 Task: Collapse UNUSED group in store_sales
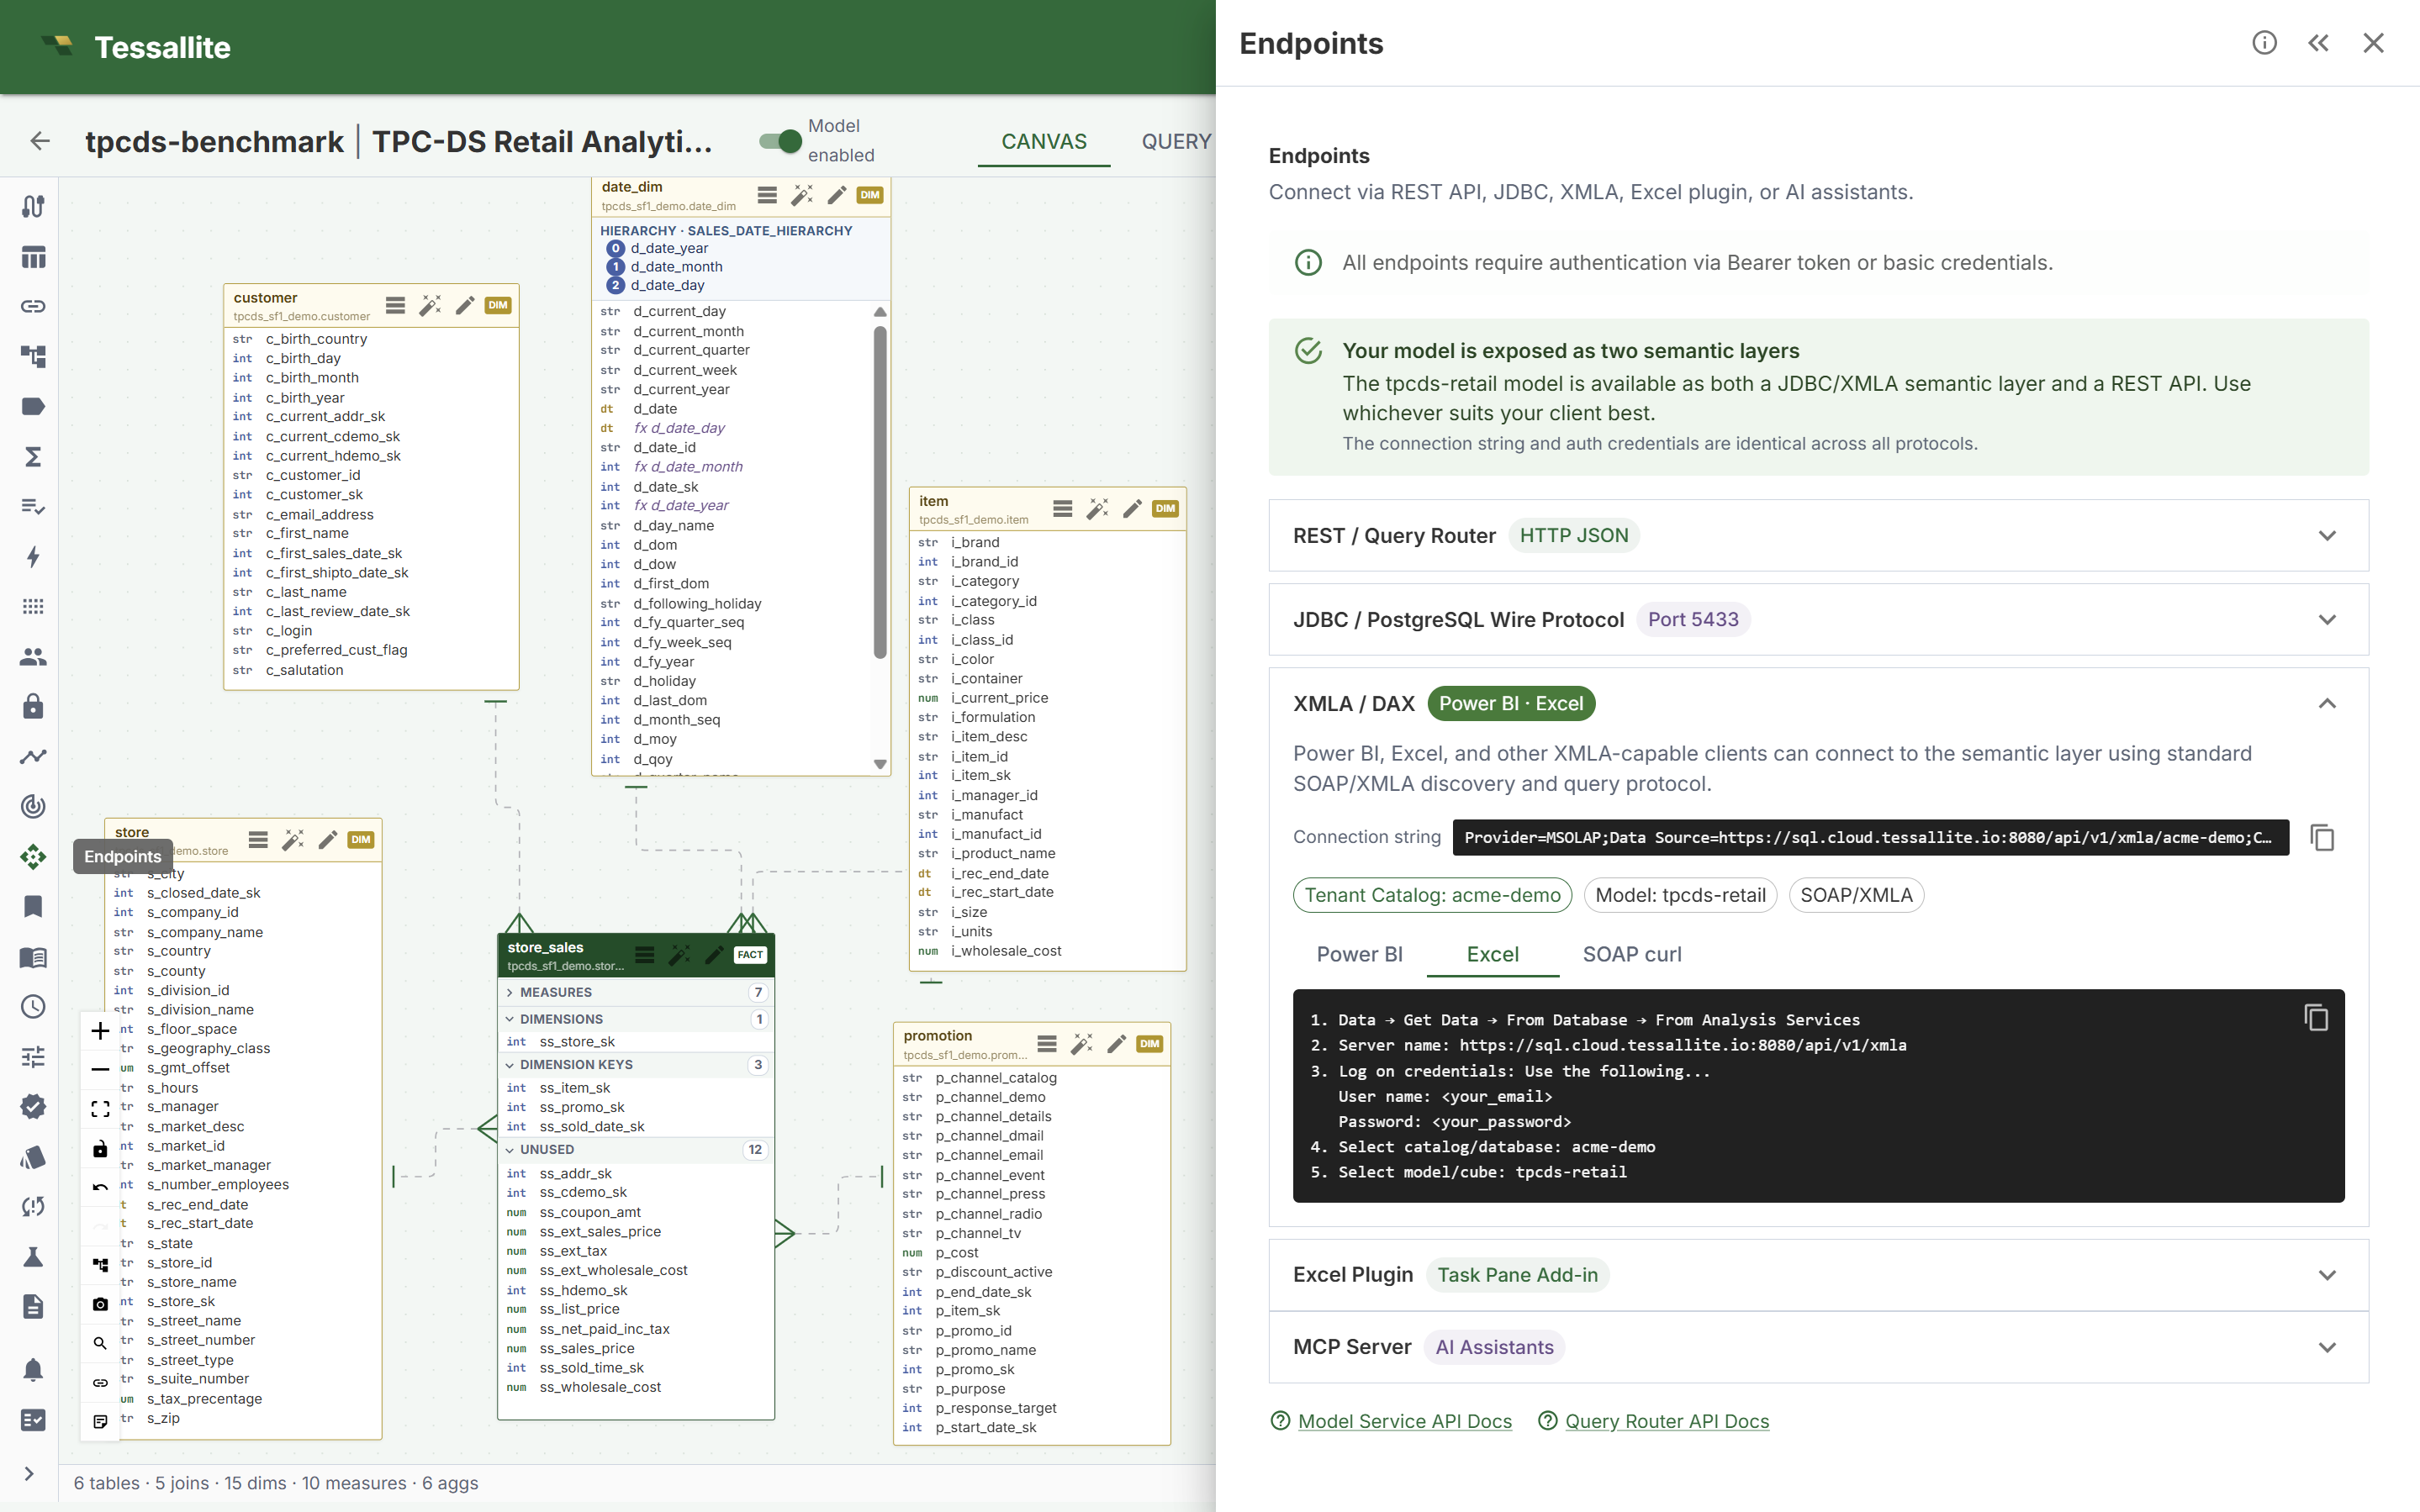coord(637,1150)
